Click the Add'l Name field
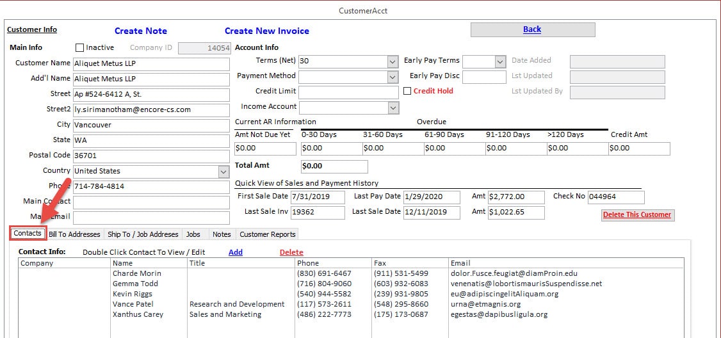The height and width of the screenshot is (338, 721). pyautogui.click(x=151, y=79)
